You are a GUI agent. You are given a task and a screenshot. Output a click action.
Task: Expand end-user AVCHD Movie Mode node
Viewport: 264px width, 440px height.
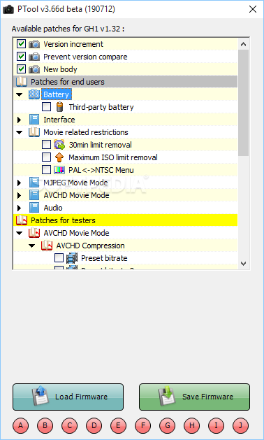tap(19, 195)
